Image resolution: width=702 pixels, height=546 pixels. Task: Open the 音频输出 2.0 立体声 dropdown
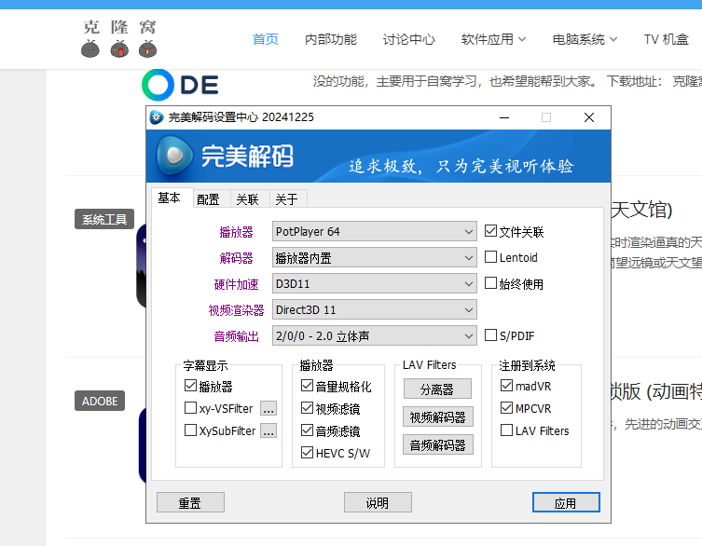[374, 335]
